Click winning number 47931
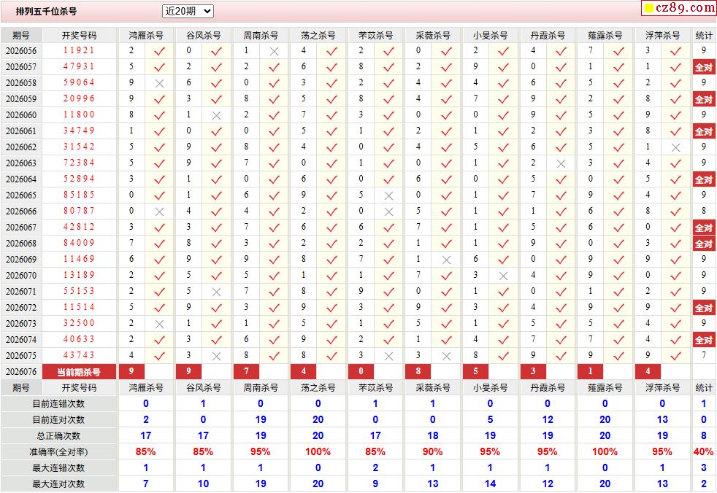This screenshot has width=717, height=493. pyautogui.click(x=79, y=66)
